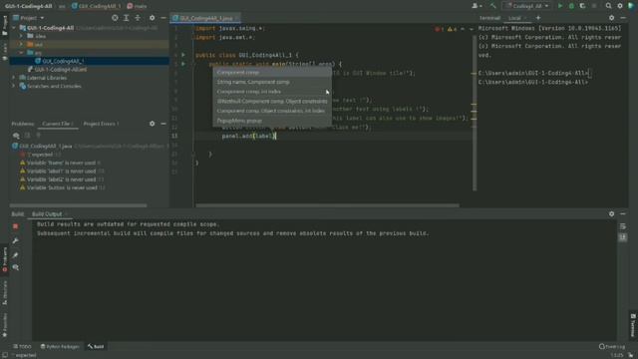Image resolution: width=638 pixels, height=359 pixels.
Task: Hide the Problems panel
Action: tap(163, 124)
